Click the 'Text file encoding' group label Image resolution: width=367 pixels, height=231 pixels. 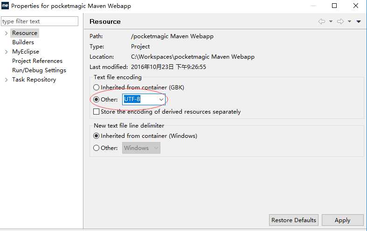point(118,77)
